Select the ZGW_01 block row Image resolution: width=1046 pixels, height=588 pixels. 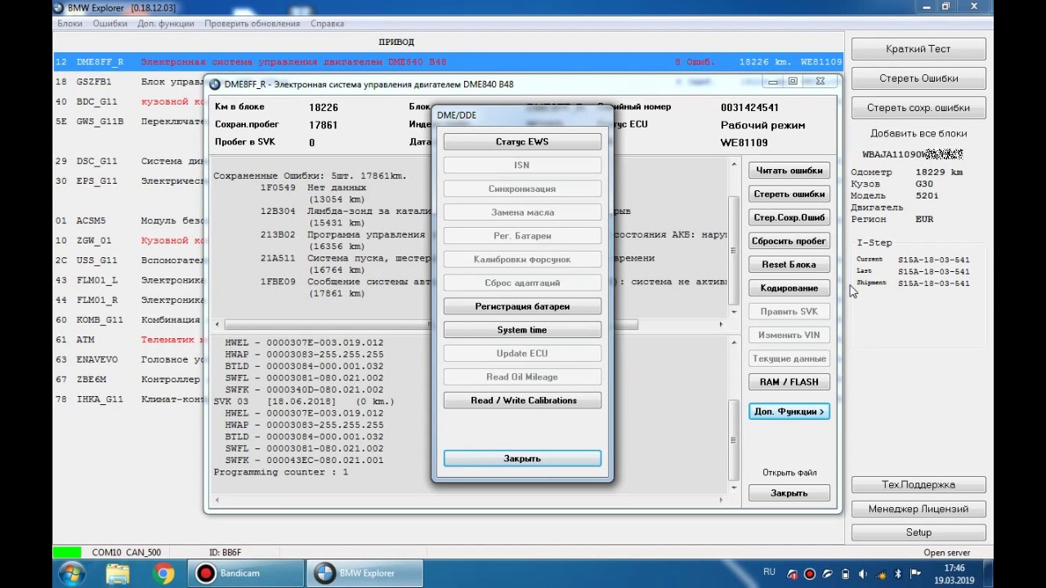[128, 241]
